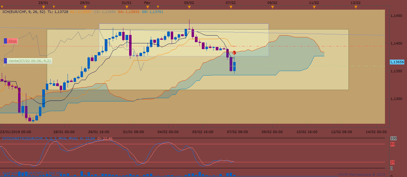Click the Real Volume (EUR/CHF) label
Image resolution: width=407 pixels, height=177 pixels.
tap(30, 173)
